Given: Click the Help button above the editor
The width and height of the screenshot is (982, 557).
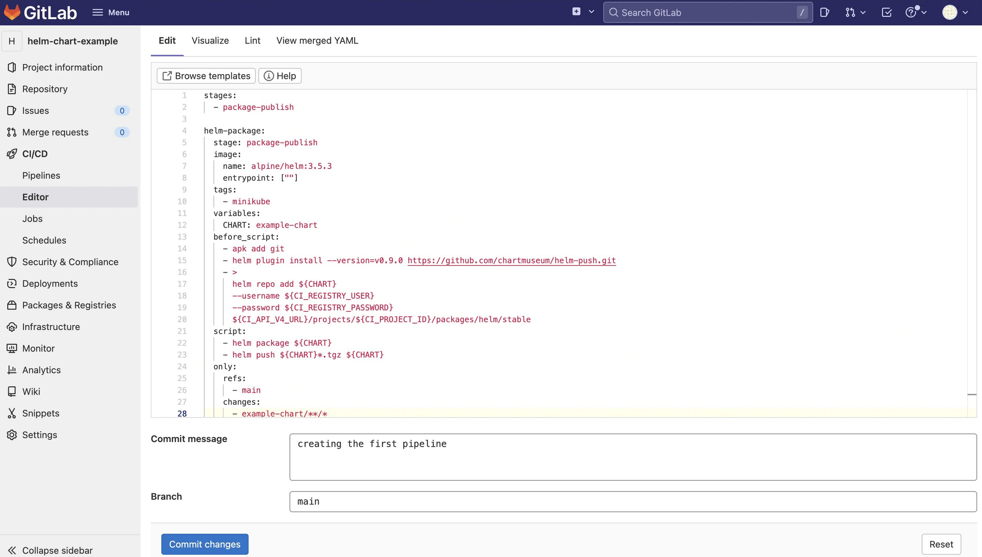Looking at the screenshot, I should 280,76.
